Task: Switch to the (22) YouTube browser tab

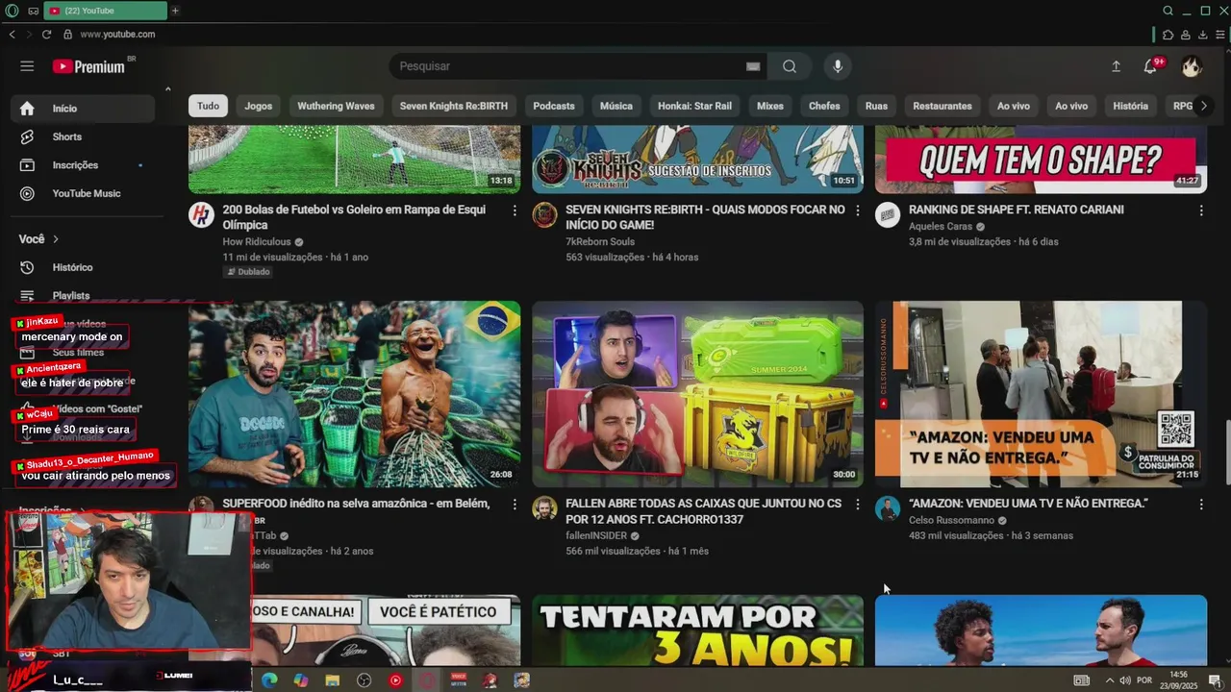Action: pyautogui.click(x=104, y=11)
